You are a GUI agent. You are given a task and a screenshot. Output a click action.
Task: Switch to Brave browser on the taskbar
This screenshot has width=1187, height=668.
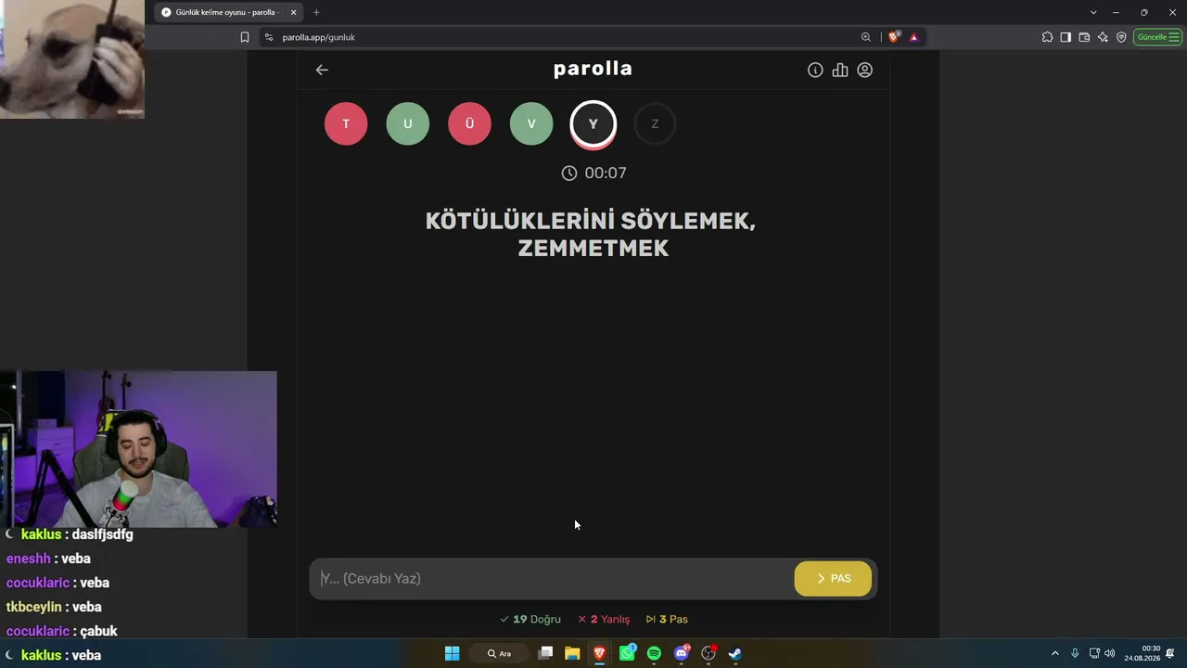[600, 653]
